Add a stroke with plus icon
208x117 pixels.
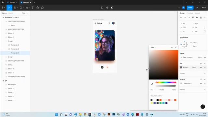click(x=205, y=73)
